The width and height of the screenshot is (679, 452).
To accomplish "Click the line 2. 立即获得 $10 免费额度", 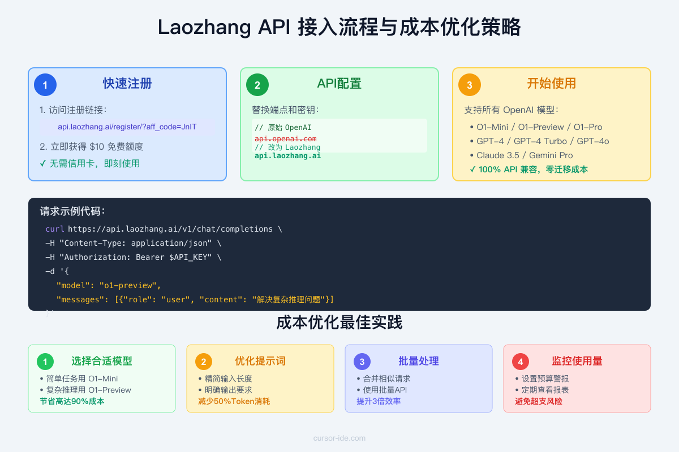I will coord(92,146).
